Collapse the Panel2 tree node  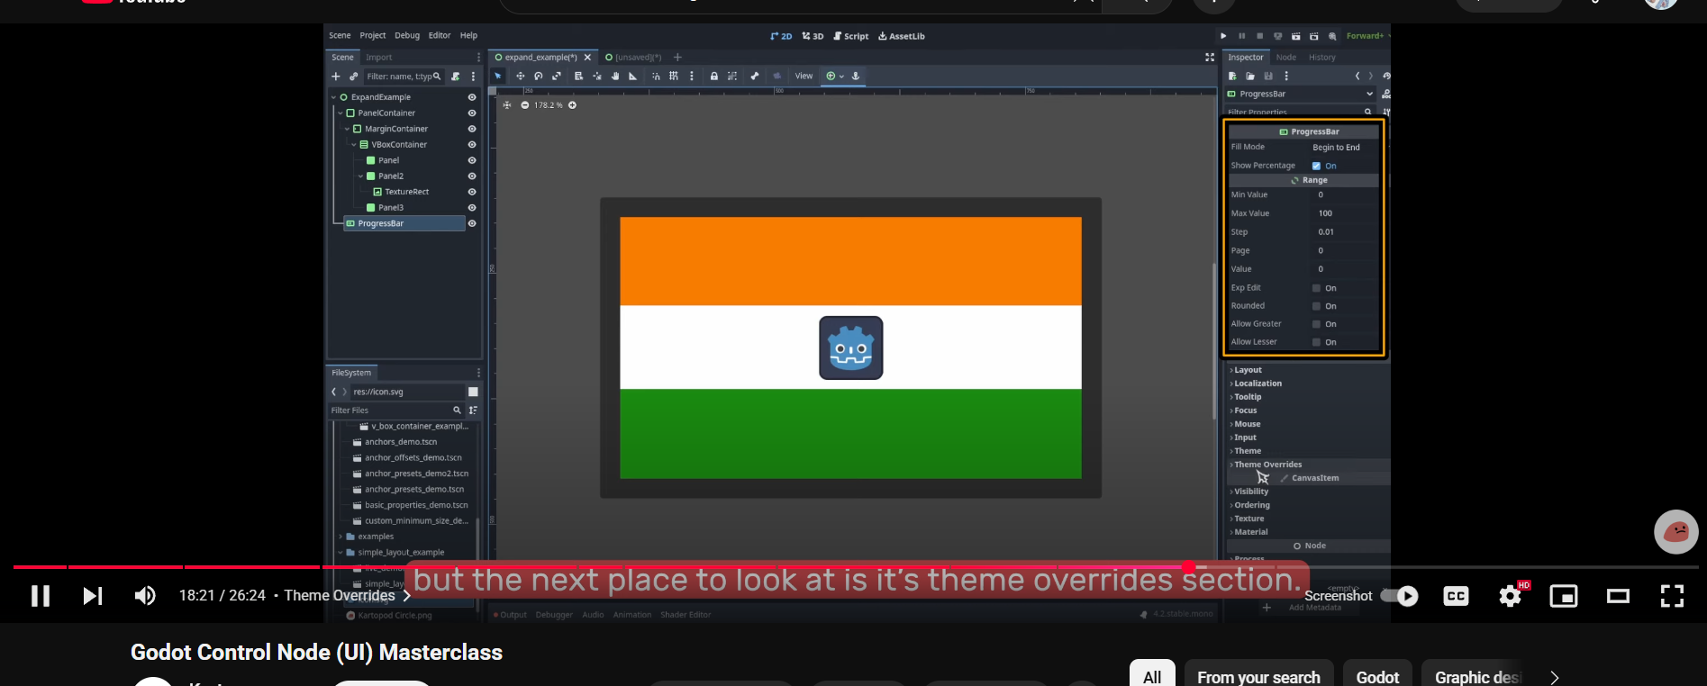pos(360,176)
